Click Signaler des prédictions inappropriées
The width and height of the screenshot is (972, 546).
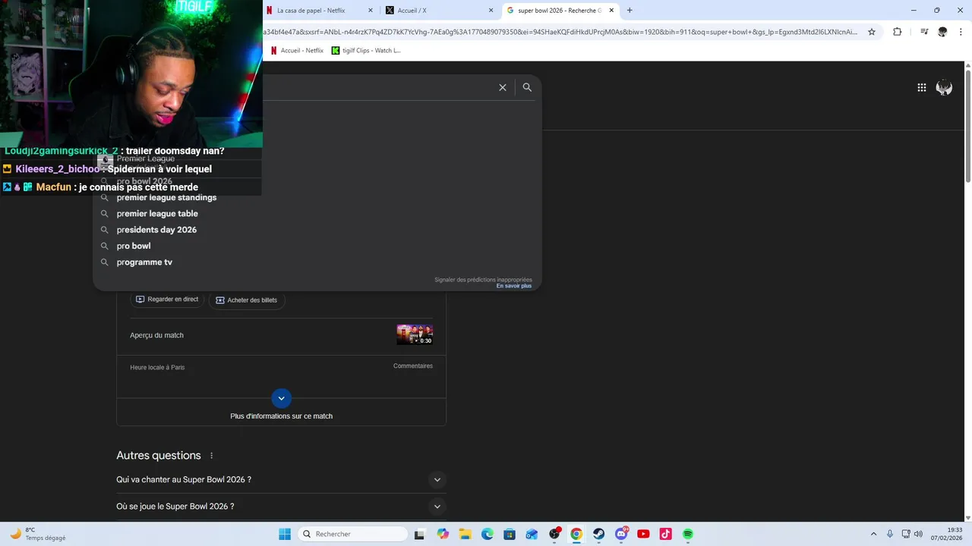pyautogui.click(x=483, y=280)
